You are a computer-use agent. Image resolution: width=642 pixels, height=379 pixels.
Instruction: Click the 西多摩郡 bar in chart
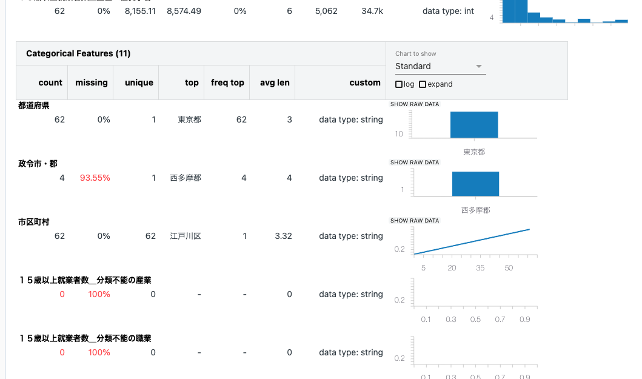[x=475, y=184]
